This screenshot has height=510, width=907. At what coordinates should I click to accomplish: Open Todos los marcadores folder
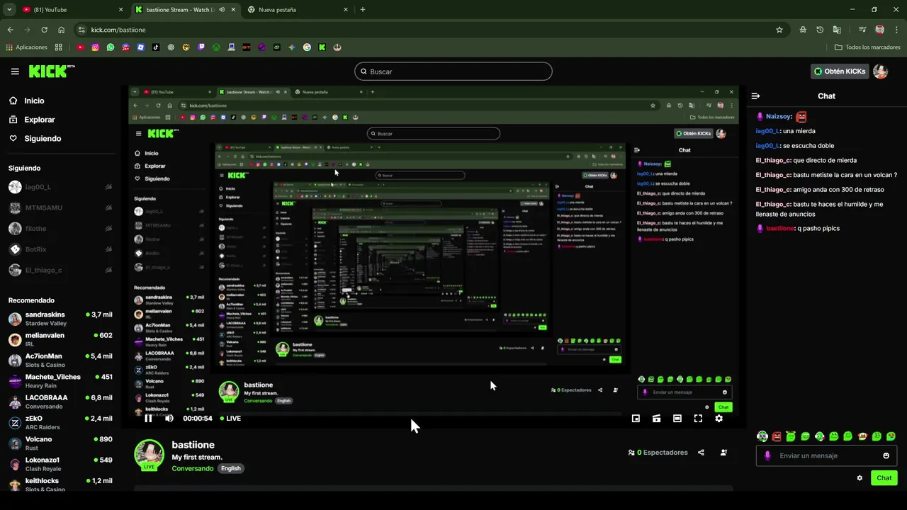pos(867,47)
